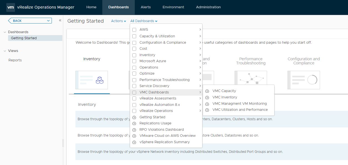Check the AWS dashboards checkbox
Screen dimensions: 348x165
pos(134,30)
